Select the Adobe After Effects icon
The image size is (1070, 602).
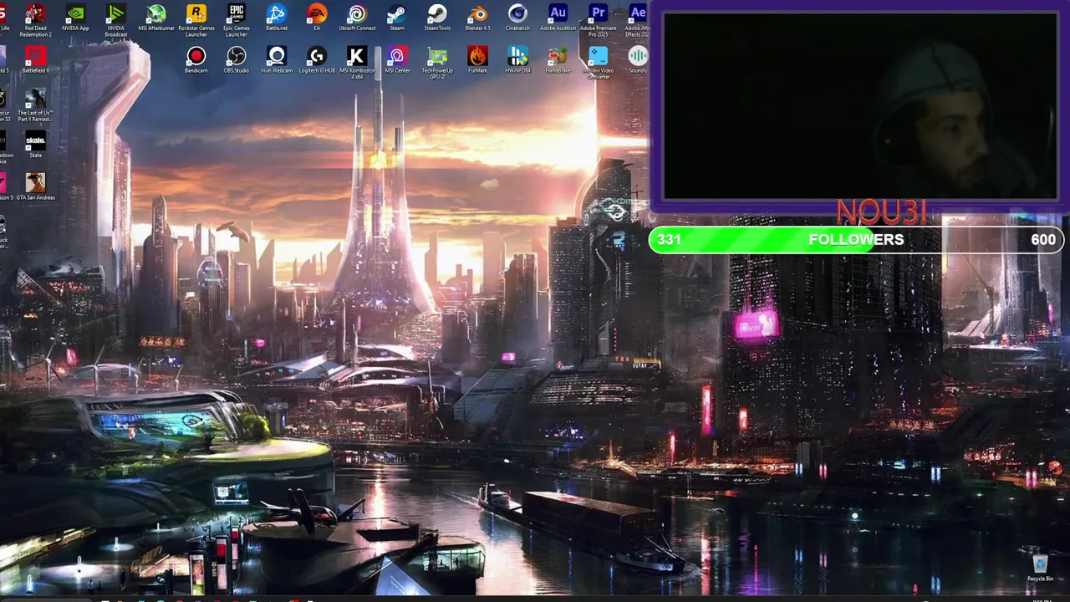pos(637,21)
